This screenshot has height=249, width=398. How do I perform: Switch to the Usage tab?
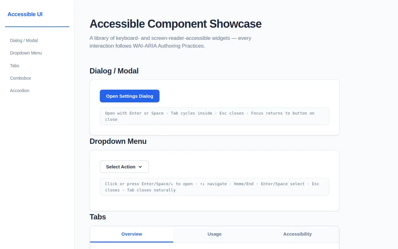click(215, 234)
